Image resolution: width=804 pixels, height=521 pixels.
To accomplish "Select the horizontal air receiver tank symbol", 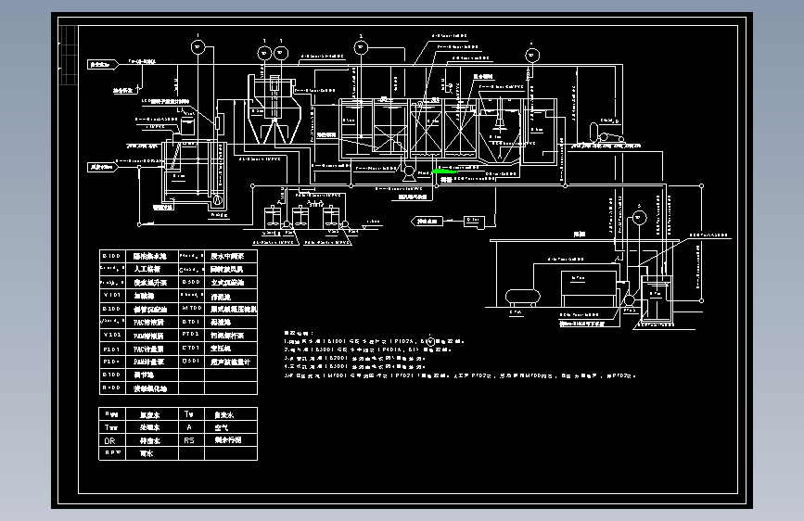I will tap(522, 297).
